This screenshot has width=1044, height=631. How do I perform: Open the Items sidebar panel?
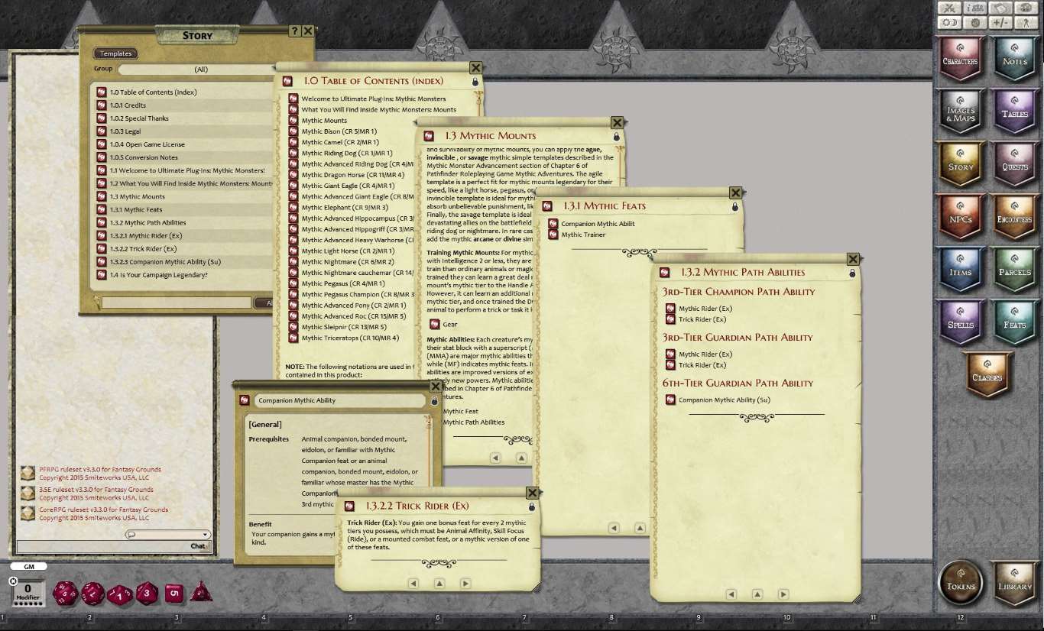point(961,271)
